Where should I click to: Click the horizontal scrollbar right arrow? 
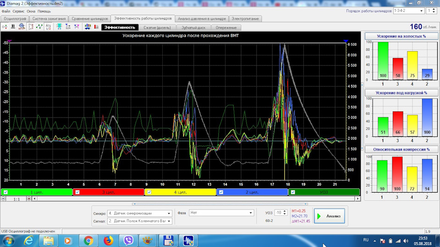[357, 199]
